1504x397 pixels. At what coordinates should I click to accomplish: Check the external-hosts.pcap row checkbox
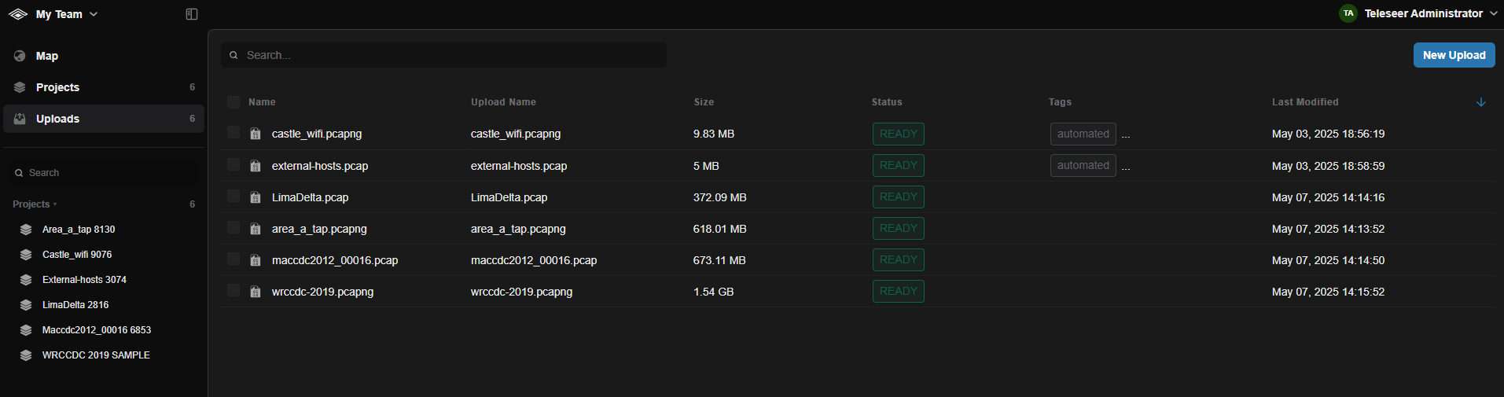[234, 164]
